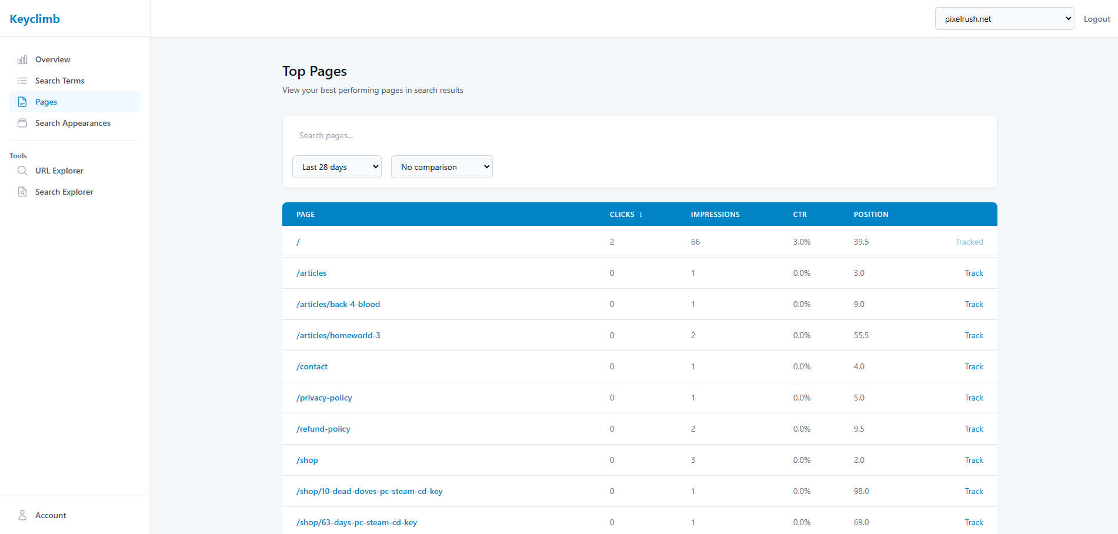This screenshot has height=534, width=1118.
Task: Click Track for the /articles row
Action: coord(974,273)
